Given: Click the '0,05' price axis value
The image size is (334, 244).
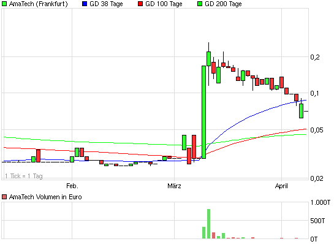Looking at the screenshot, I should [317, 130].
